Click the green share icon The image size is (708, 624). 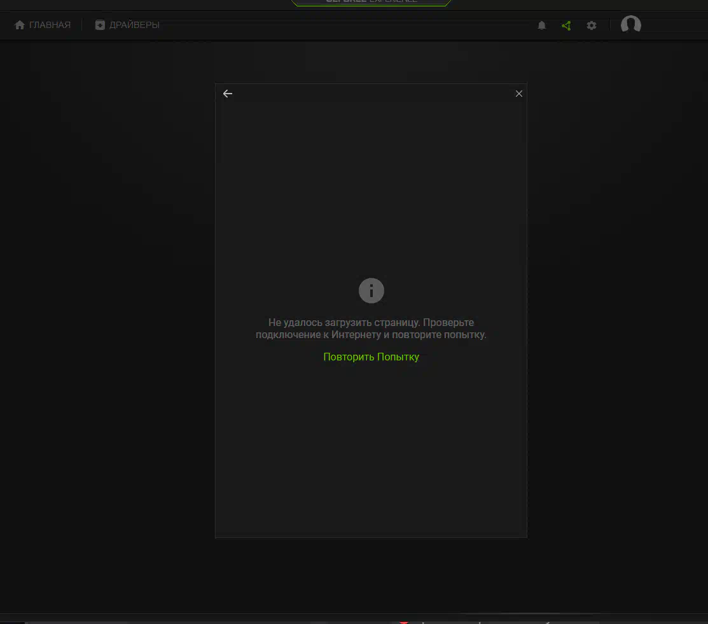tap(566, 25)
